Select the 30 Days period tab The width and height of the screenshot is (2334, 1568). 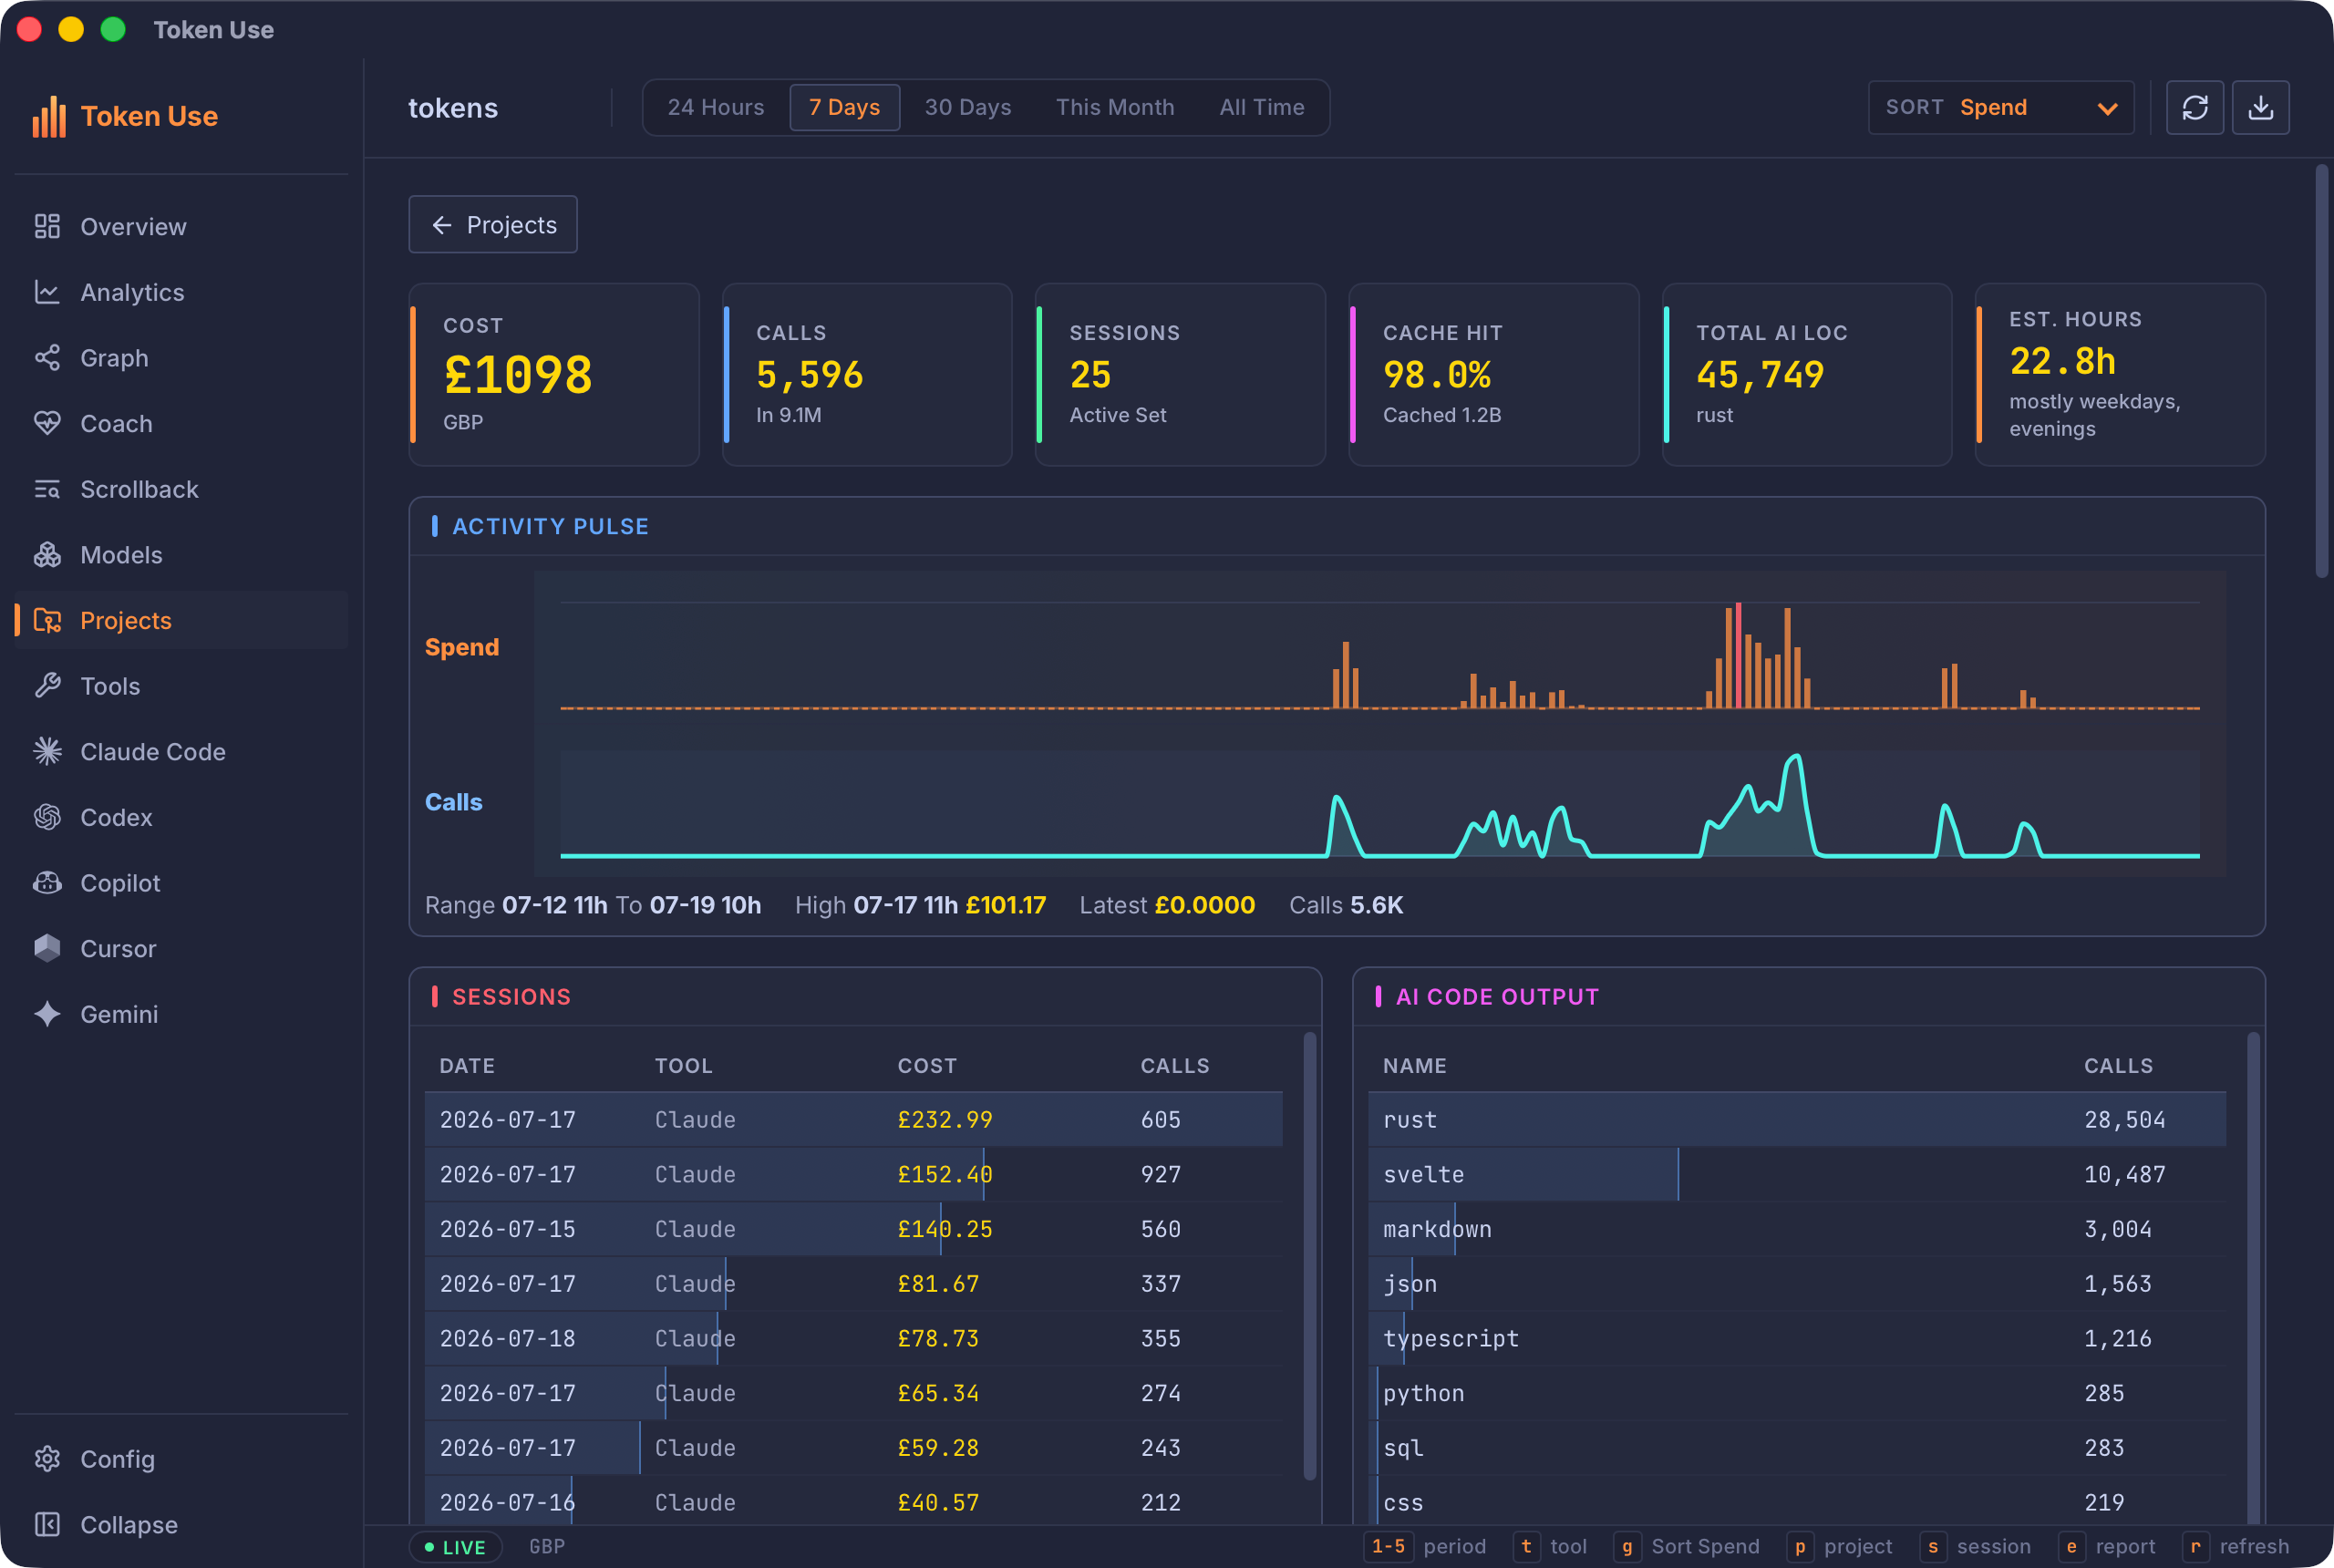pyautogui.click(x=967, y=107)
